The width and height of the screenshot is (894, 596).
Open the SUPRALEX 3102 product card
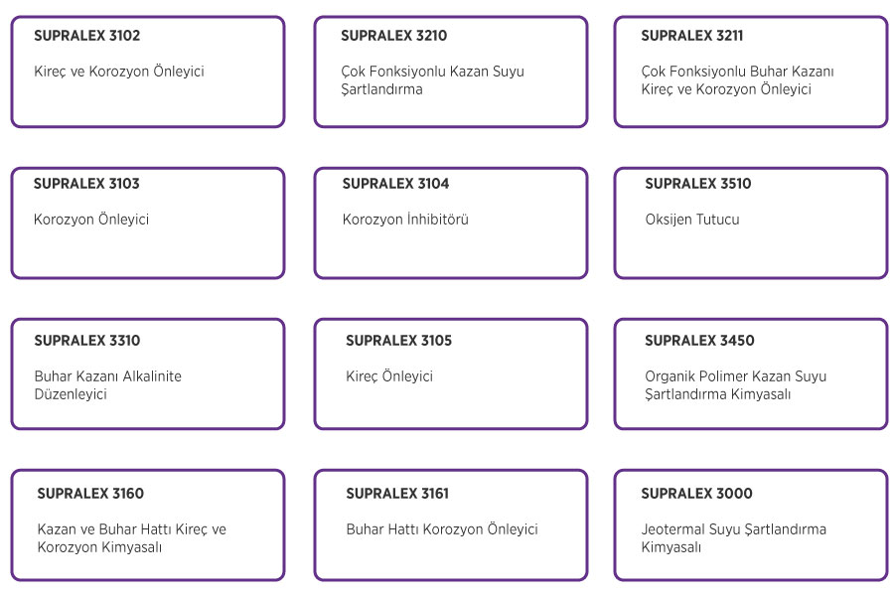point(148,72)
